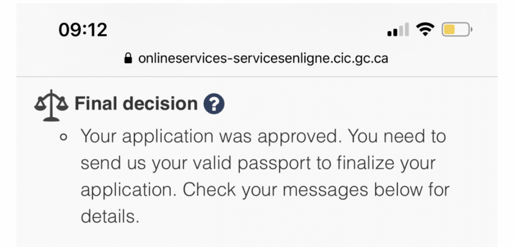The image size is (514, 247).
Task: Tap the yellow battery indicator
Action: [x=457, y=30]
